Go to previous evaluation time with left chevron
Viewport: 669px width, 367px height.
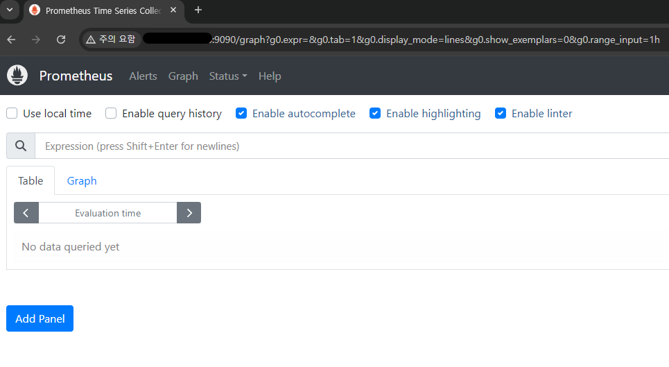pyautogui.click(x=26, y=213)
